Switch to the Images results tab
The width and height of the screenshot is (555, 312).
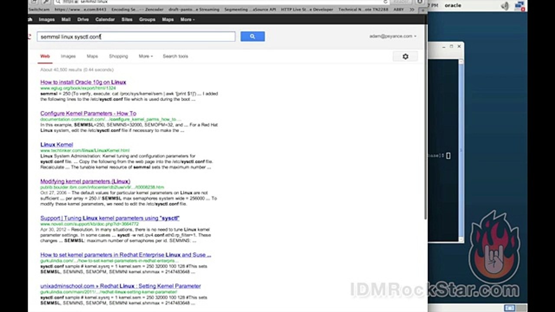point(68,56)
